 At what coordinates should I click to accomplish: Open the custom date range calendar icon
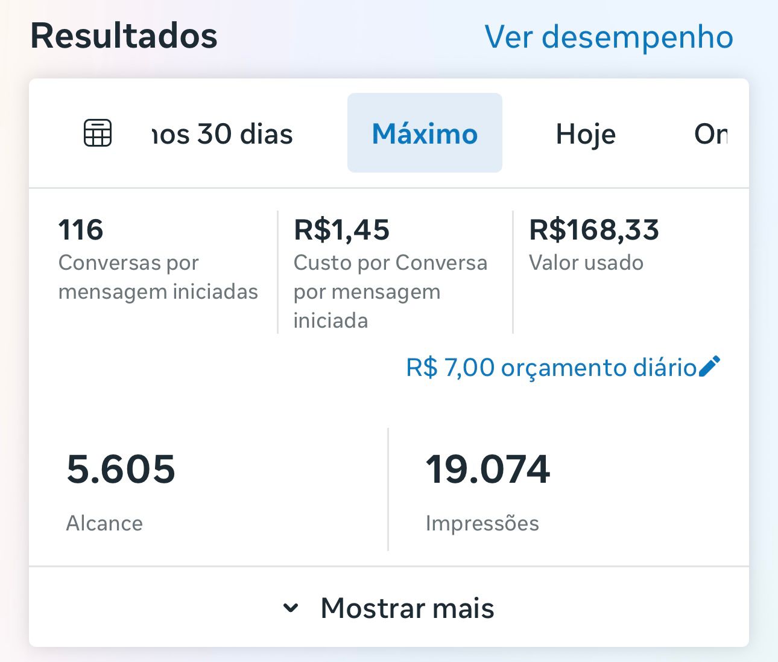point(98,133)
